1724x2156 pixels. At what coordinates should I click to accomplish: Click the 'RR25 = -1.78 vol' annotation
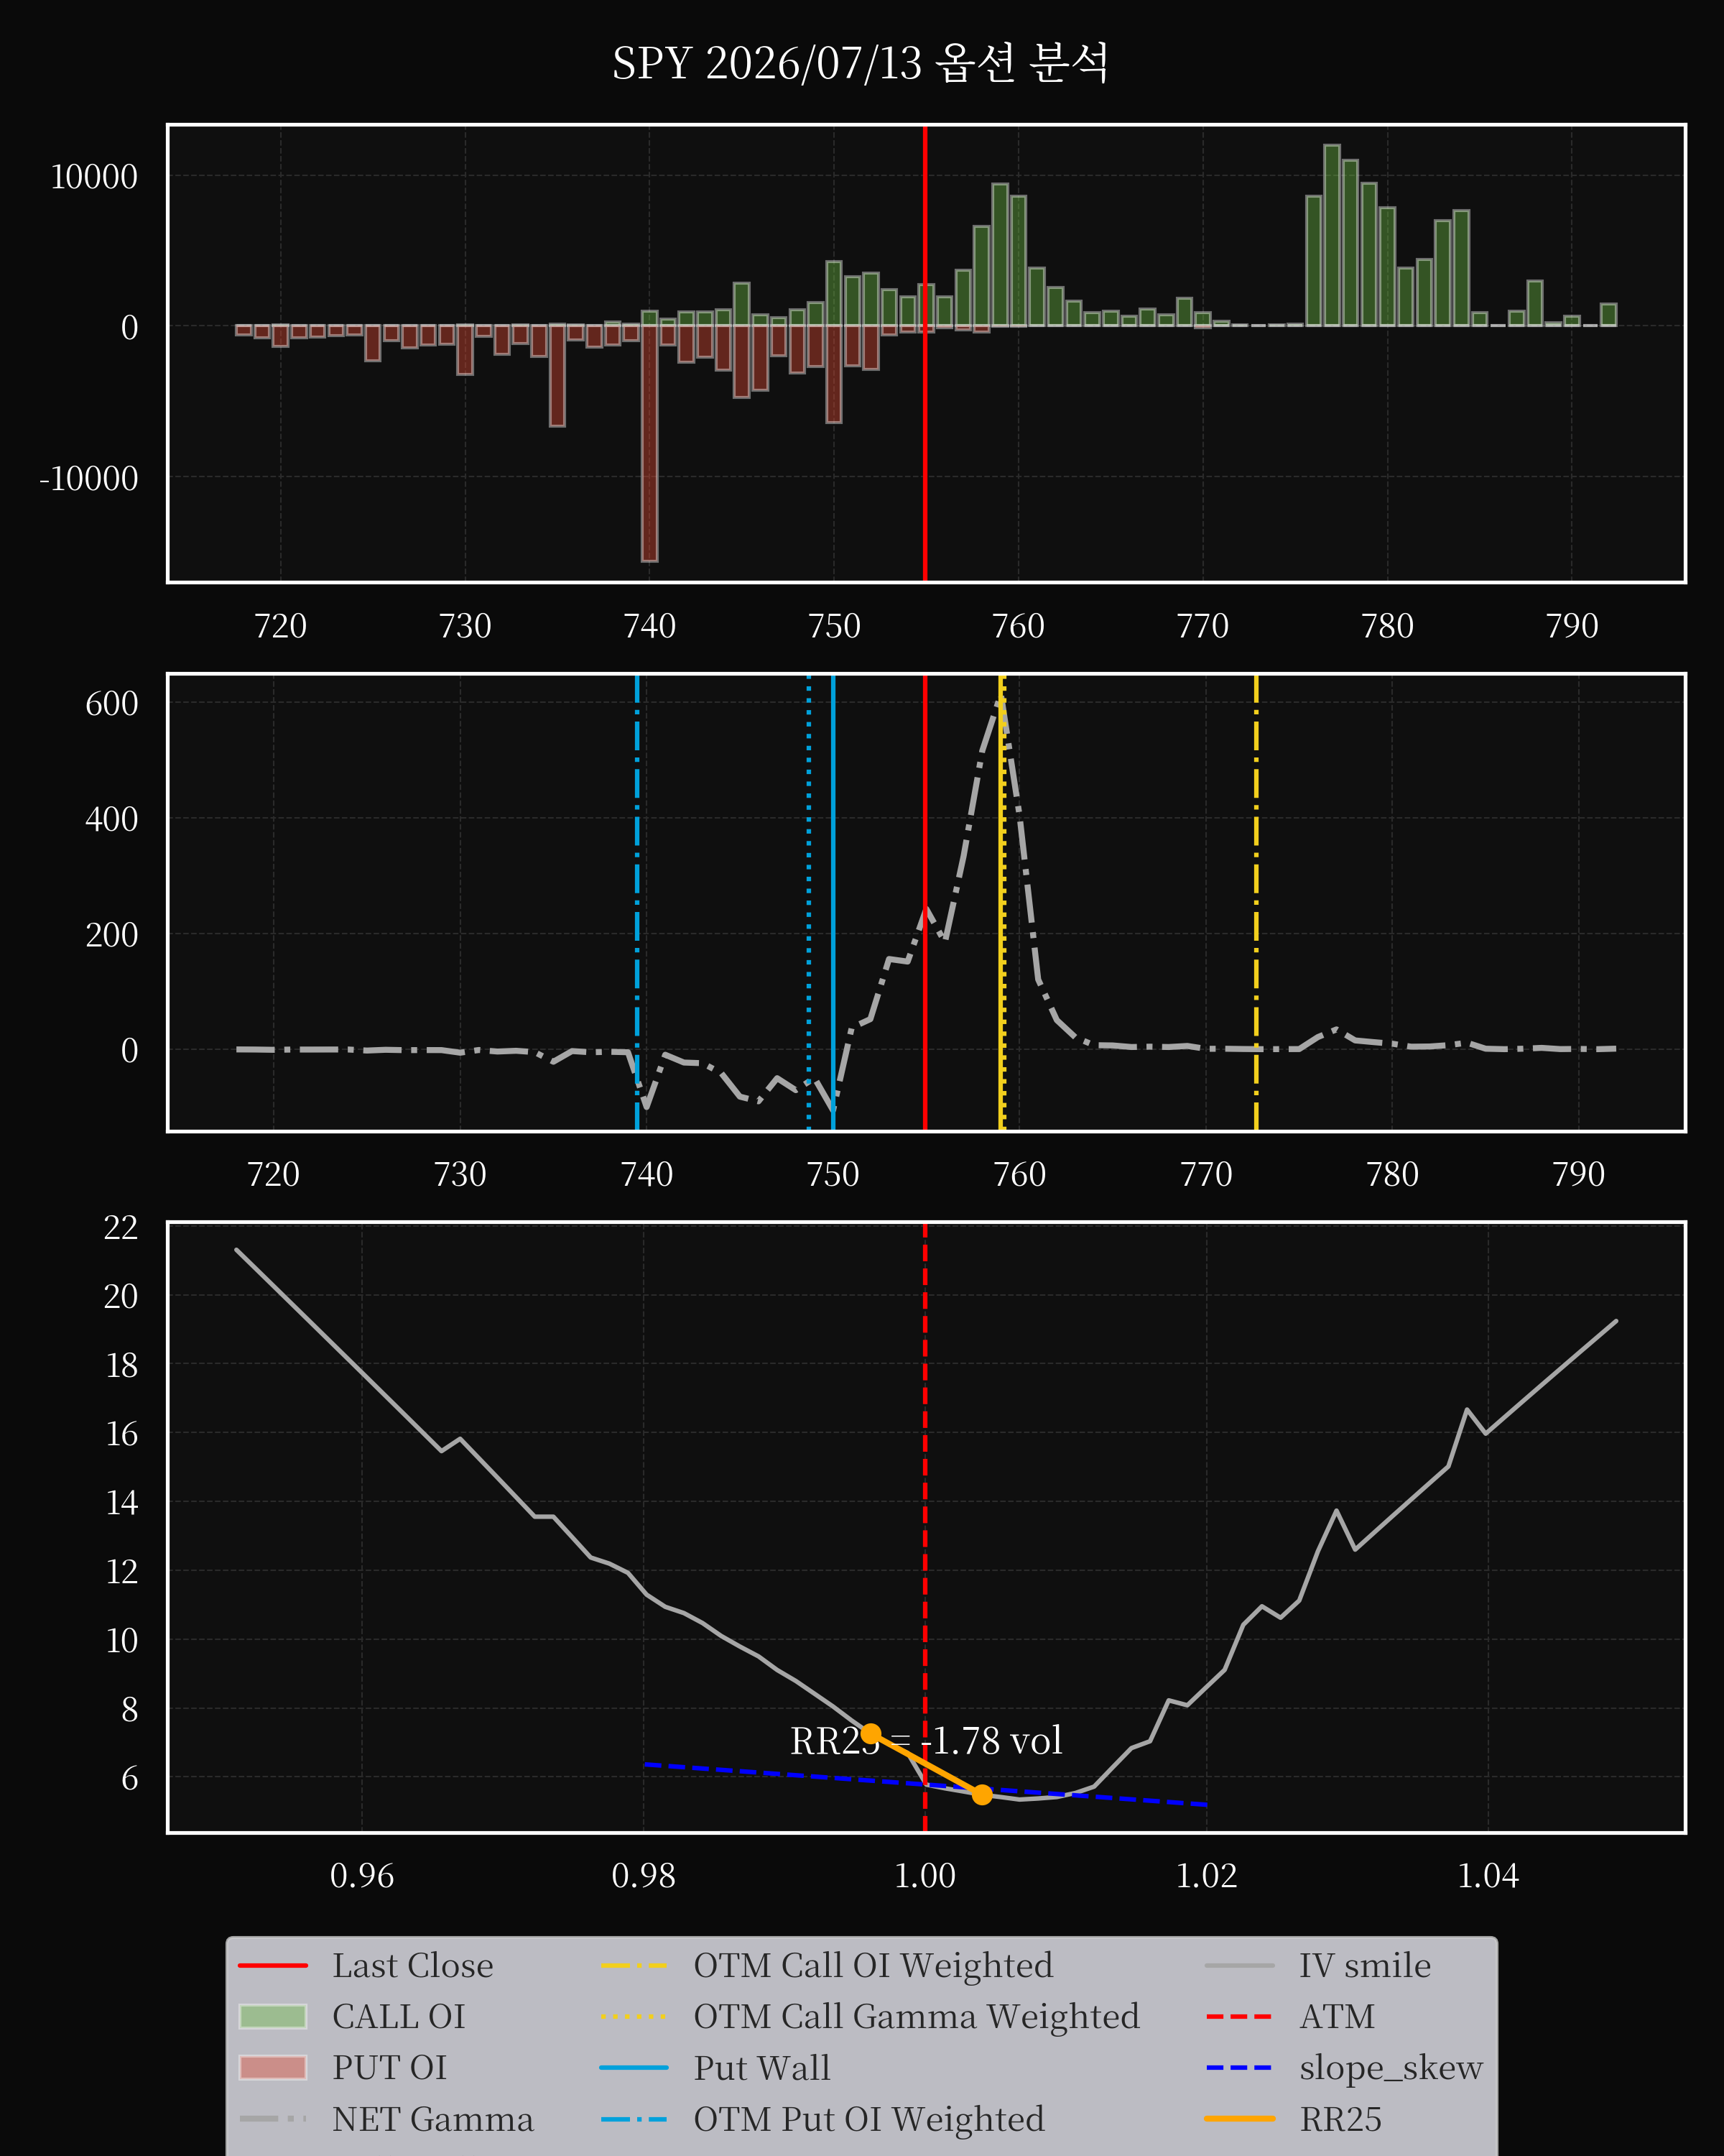click(925, 1741)
